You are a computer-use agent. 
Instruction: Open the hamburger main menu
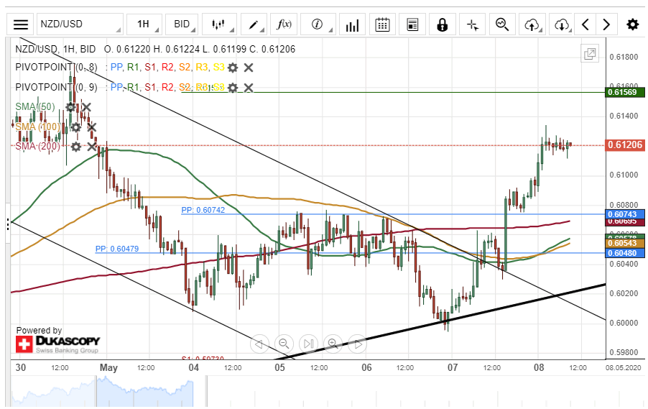click(x=21, y=24)
